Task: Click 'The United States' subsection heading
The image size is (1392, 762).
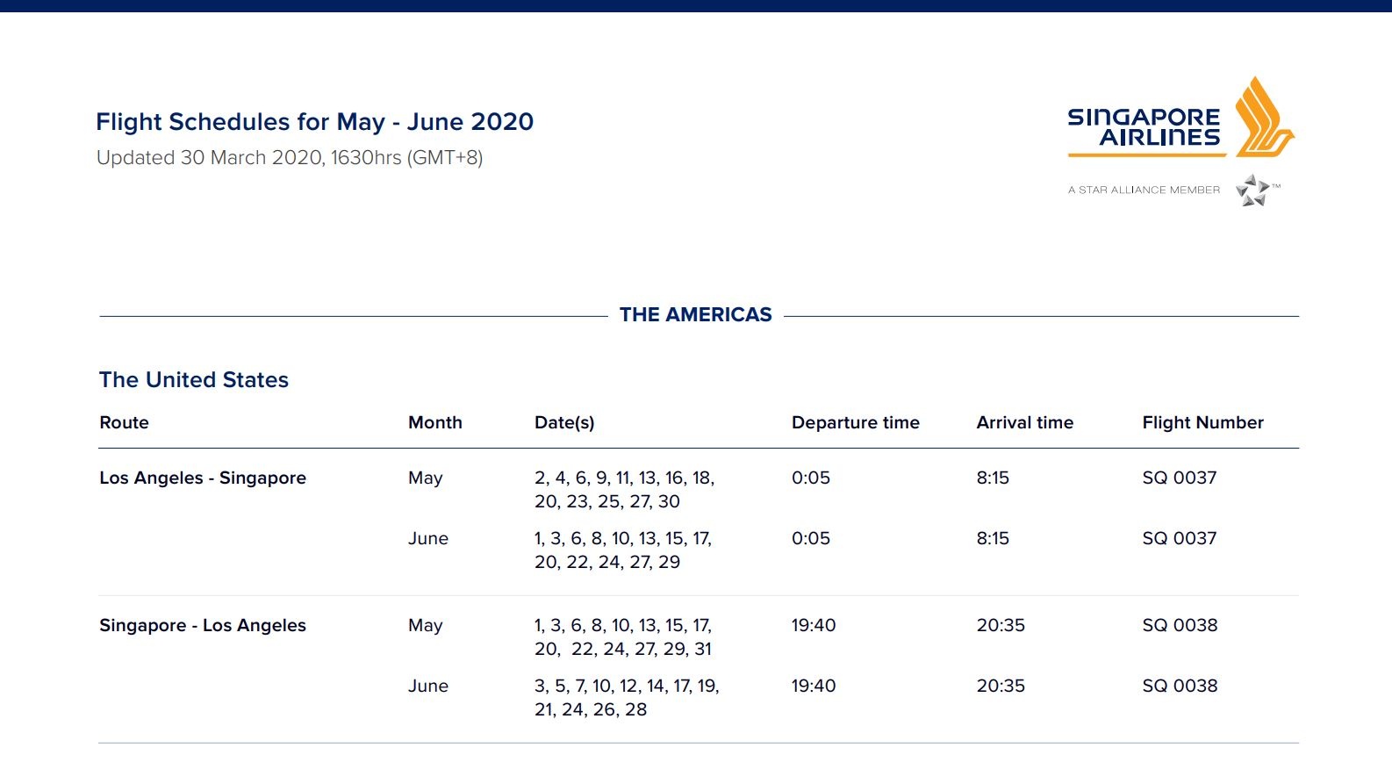Action: coord(194,380)
